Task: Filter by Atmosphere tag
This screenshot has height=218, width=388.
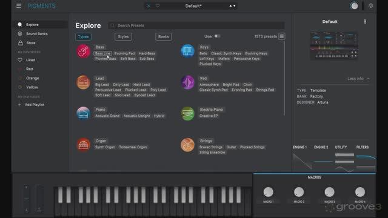Action: [x=209, y=85]
